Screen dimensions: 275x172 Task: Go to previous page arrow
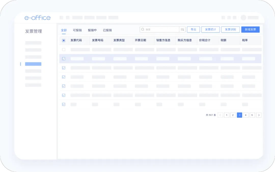pos(220,115)
